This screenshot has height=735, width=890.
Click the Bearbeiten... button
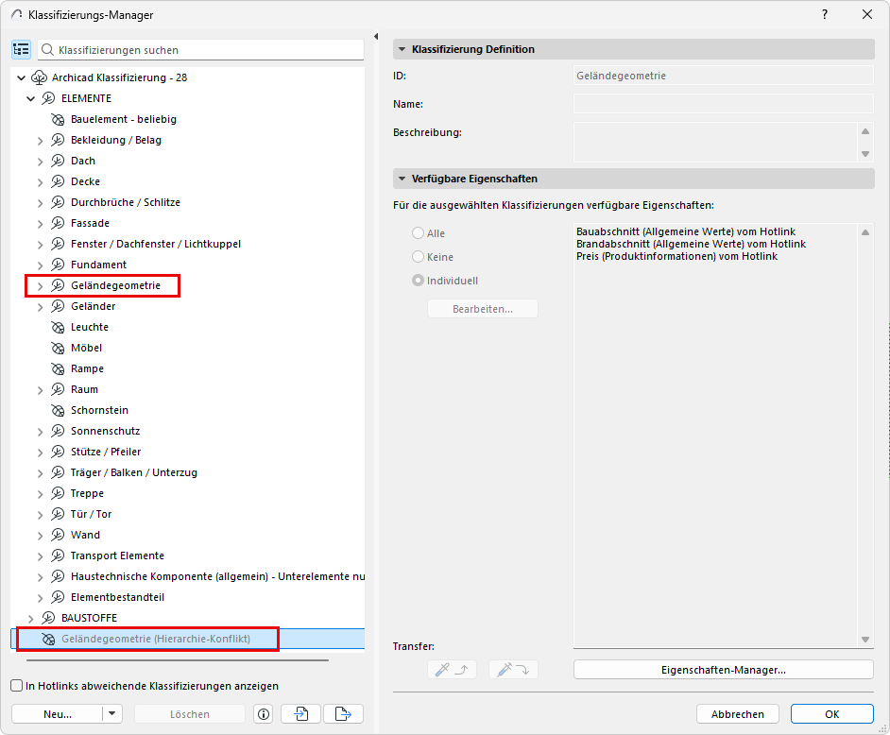(483, 309)
